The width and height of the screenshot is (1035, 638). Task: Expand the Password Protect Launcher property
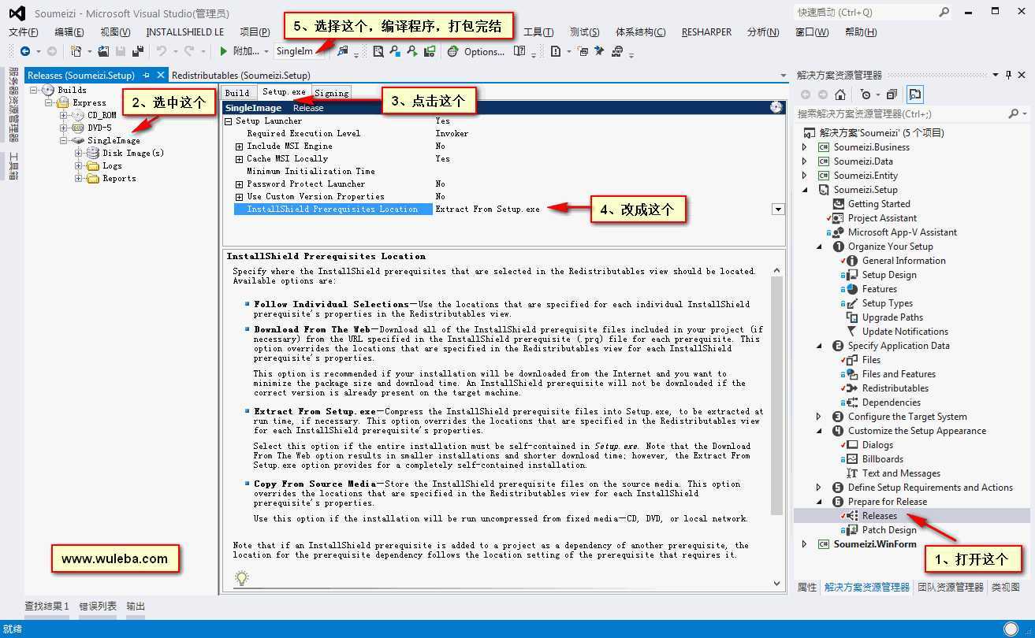point(240,184)
